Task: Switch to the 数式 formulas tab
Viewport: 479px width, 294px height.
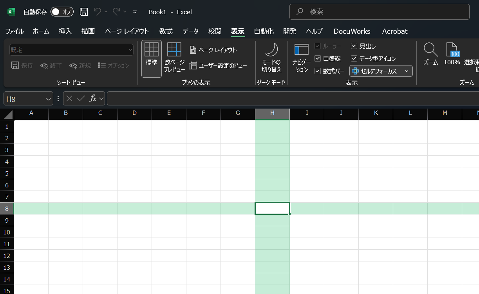Action: pos(166,31)
